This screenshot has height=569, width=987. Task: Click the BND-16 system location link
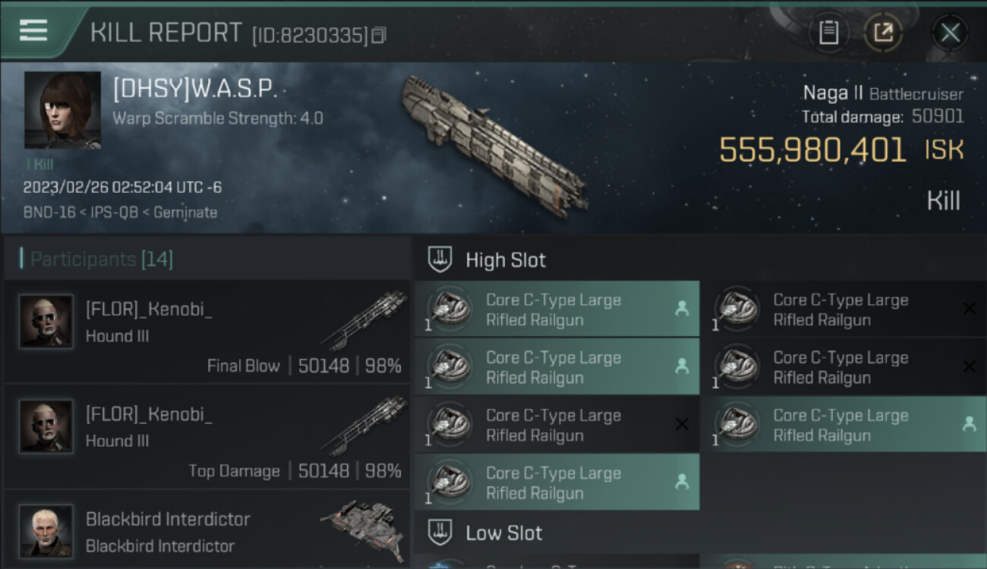(49, 212)
